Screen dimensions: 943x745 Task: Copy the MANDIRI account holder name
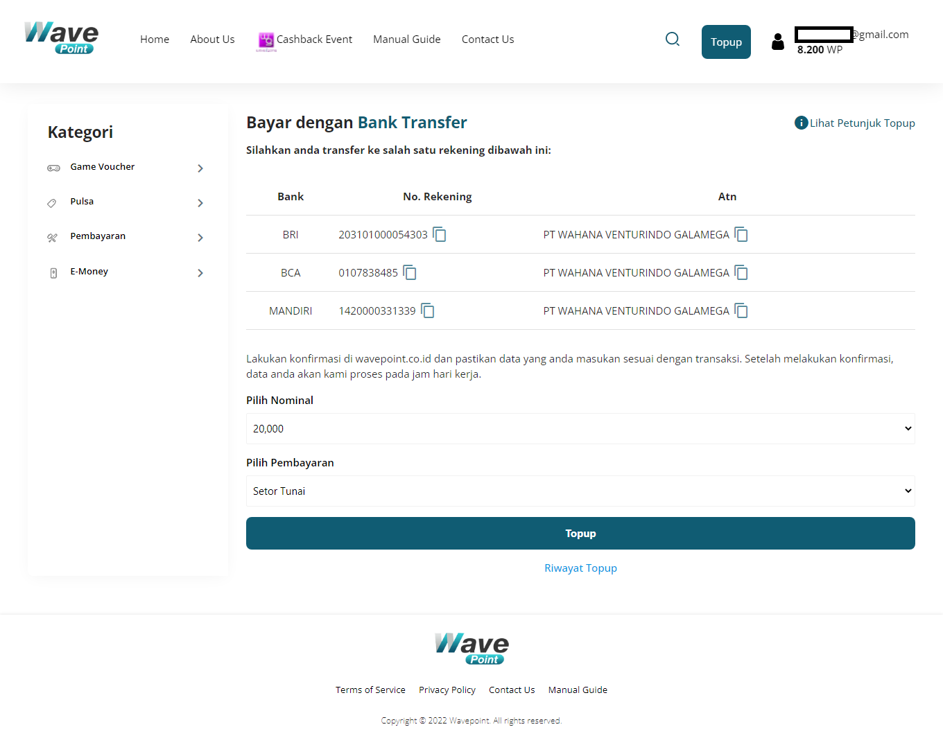[741, 311]
